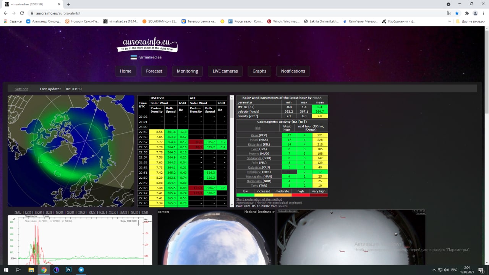The width and height of the screenshot is (489, 275).
Task: Select the TAR magnetometer station
Action: (145, 212)
